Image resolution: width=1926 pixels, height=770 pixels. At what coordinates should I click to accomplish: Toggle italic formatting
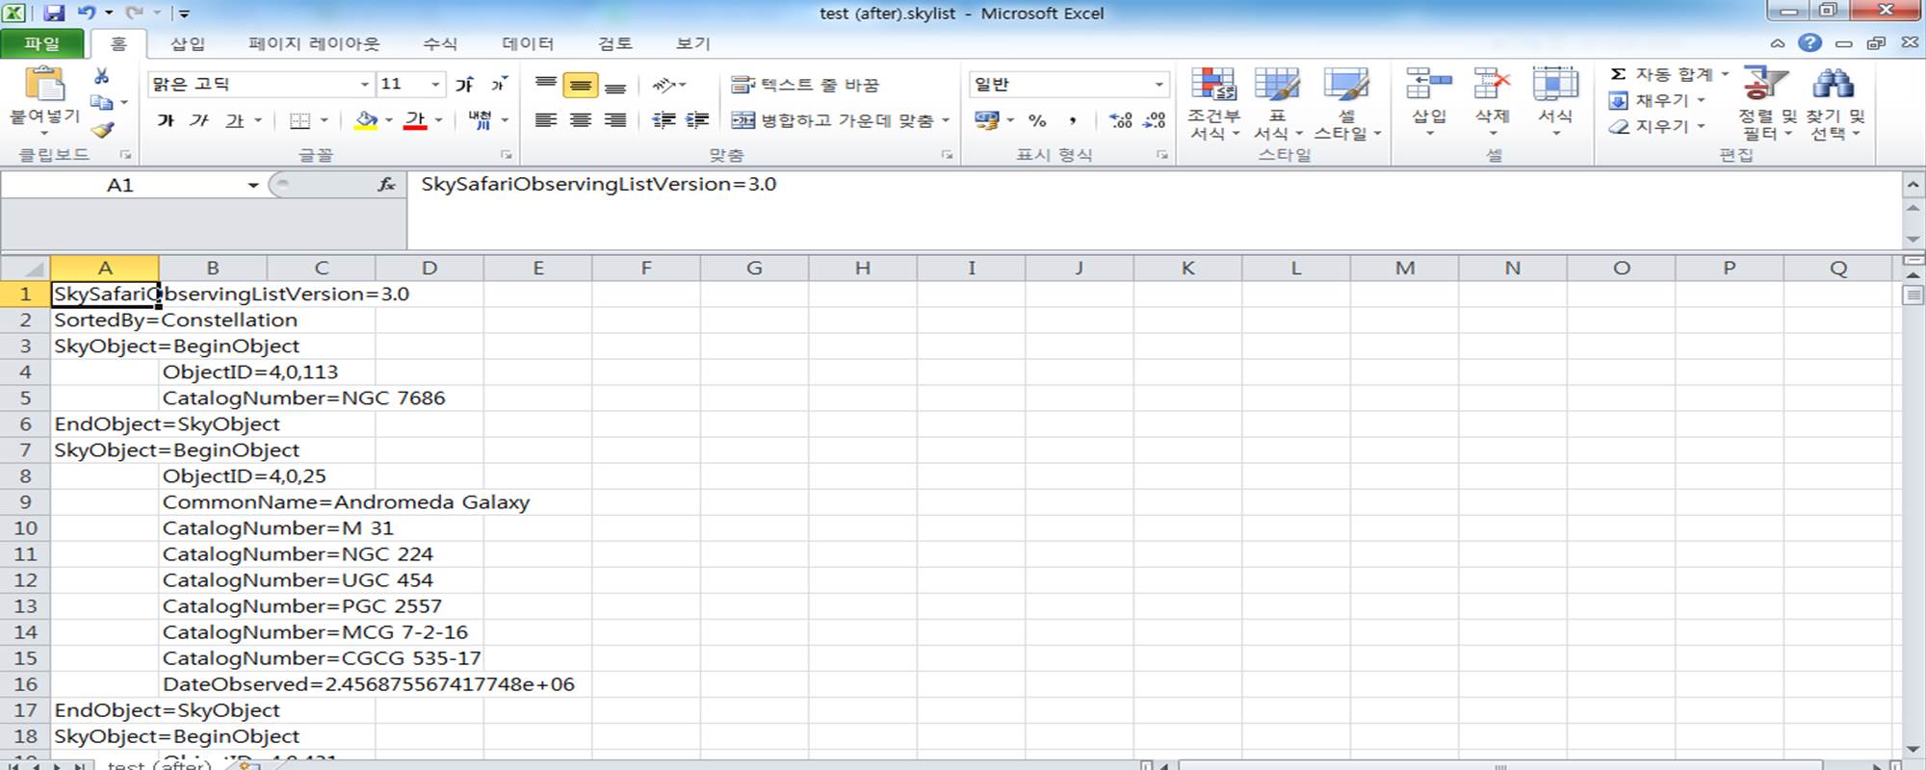pyautogui.click(x=199, y=120)
